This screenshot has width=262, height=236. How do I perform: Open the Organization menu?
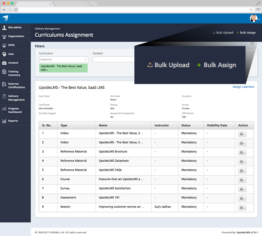tap(15, 36)
